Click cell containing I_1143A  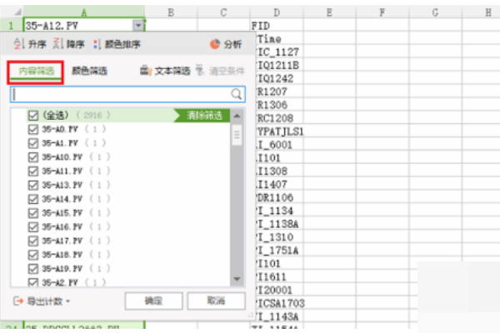point(279,316)
